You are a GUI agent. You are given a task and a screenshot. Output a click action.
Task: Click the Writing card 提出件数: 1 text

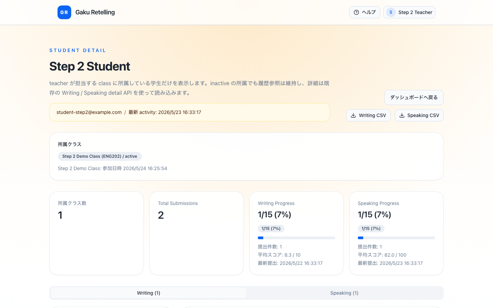pyautogui.click(x=270, y=247)
